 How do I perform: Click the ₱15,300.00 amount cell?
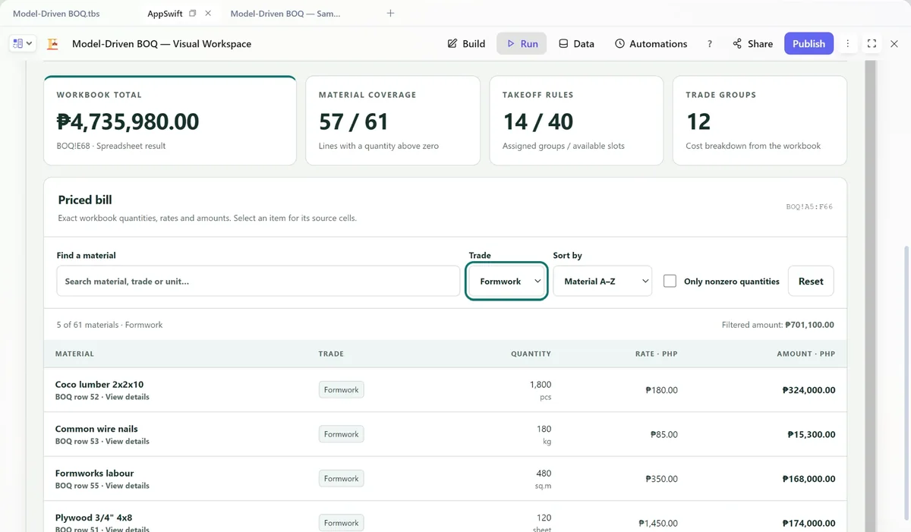[812, 435]
